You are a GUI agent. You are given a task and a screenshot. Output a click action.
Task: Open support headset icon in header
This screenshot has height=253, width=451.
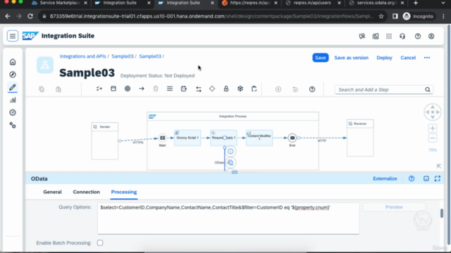point(402,36)
